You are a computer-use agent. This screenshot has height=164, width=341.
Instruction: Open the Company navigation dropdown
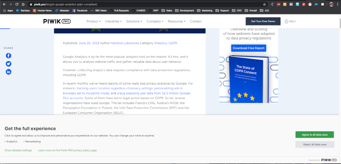pos(155,21)
